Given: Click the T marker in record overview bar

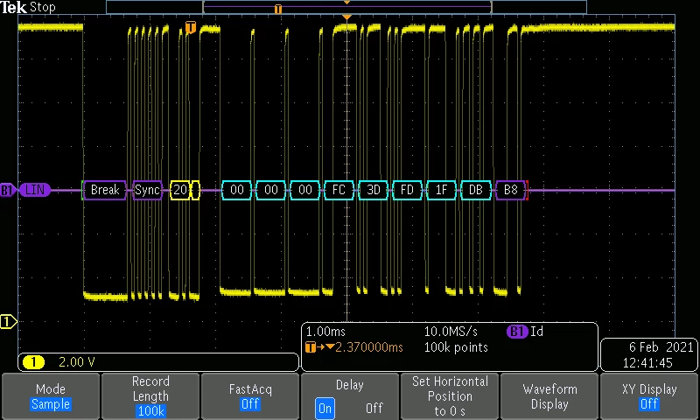Looking at the screenshot, I should 278,9.
